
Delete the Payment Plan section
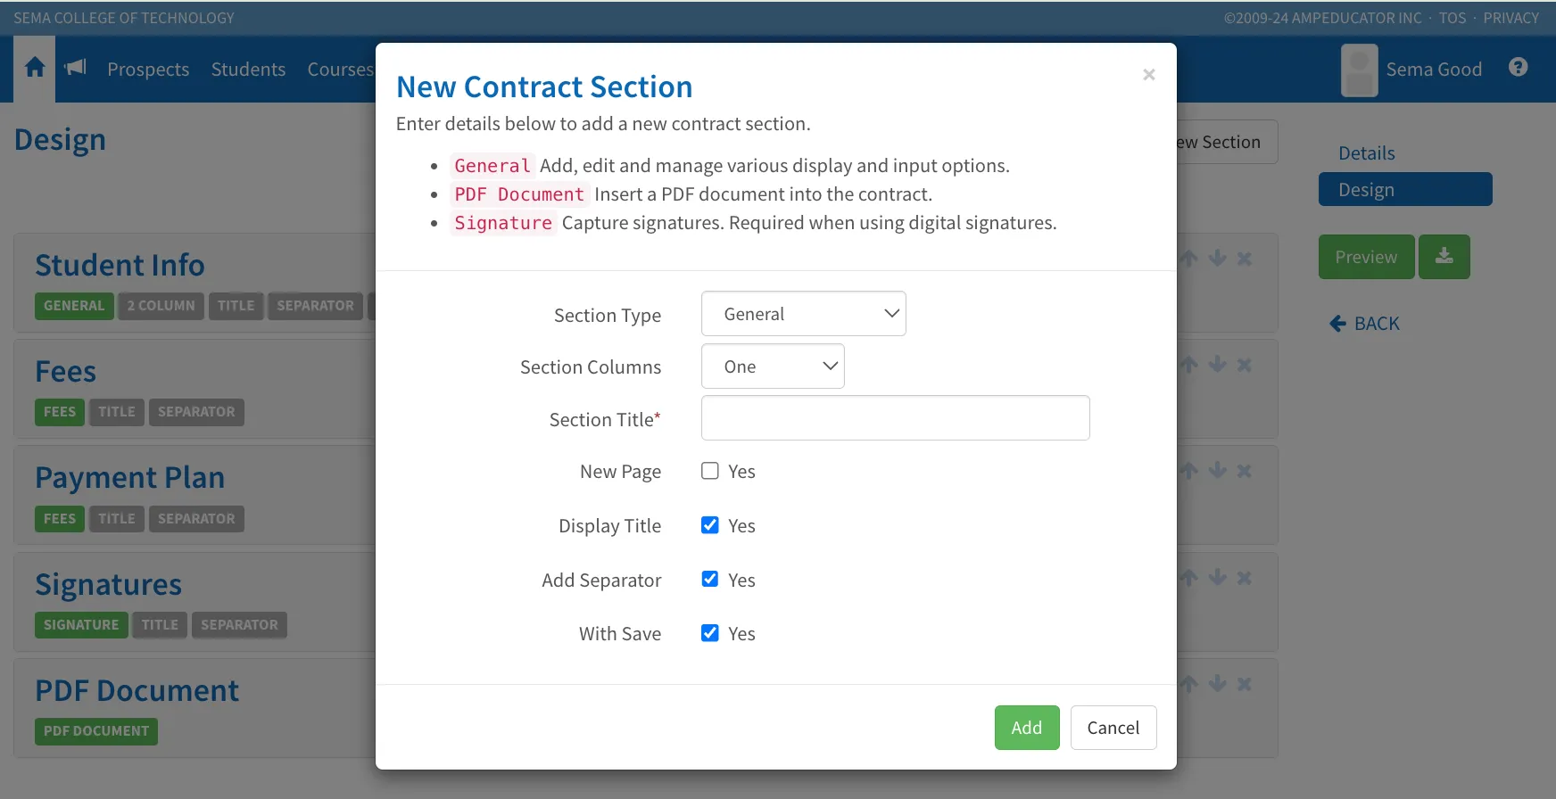coord(1245,471)
